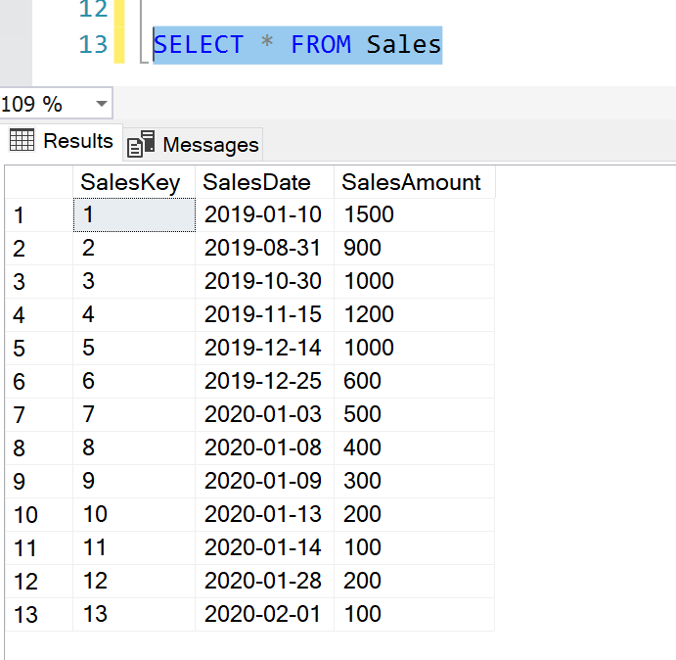676x660 pixels.
Task: Open the zoom level dropdown showing 109 %
Action: (x=102, y=104)
